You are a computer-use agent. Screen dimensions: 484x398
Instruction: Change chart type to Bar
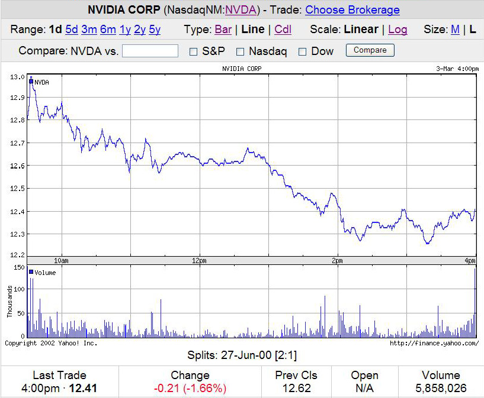223,30
